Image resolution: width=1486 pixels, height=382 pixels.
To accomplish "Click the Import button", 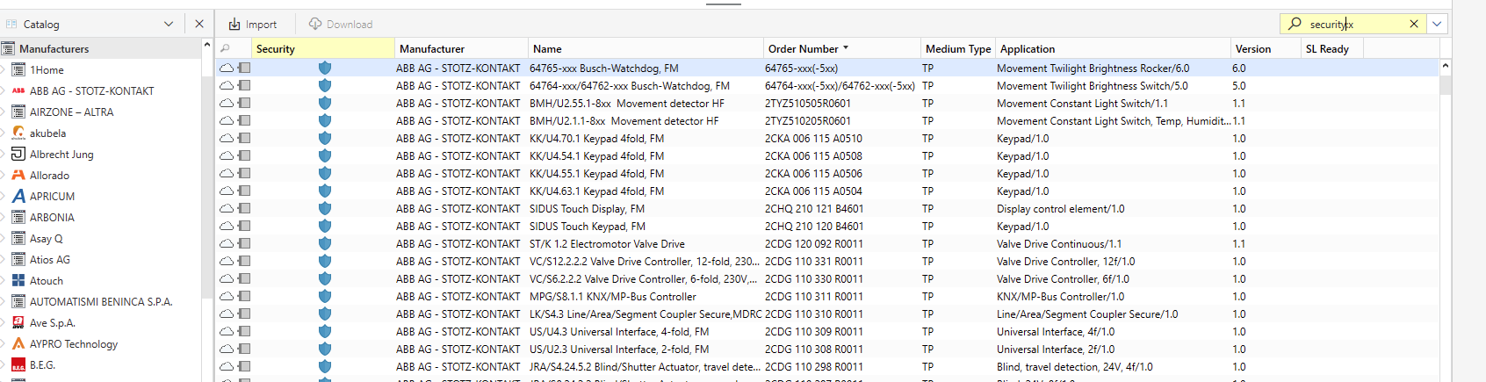I will (252, 25).
